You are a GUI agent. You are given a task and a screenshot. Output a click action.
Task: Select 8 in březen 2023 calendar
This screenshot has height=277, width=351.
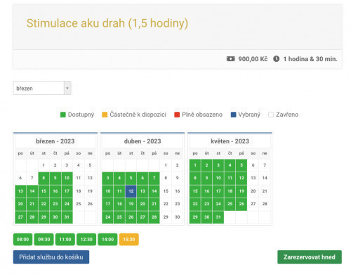44,178
